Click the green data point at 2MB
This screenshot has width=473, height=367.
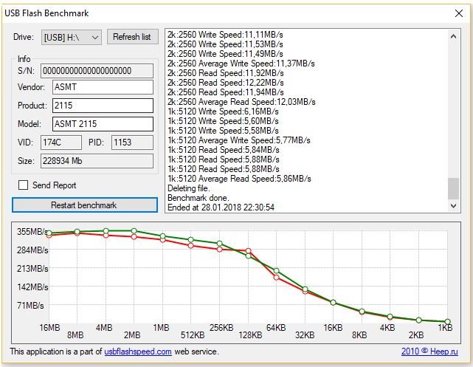point(134,231)
